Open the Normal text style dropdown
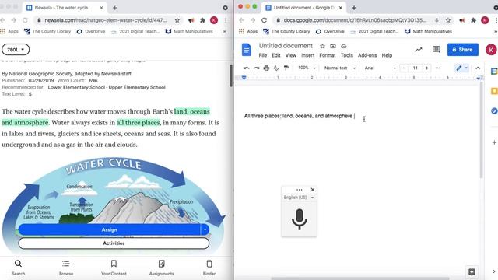 (x=339, y=68)
